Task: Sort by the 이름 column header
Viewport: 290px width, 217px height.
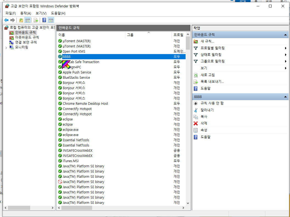Action: [x=91, y=35]
